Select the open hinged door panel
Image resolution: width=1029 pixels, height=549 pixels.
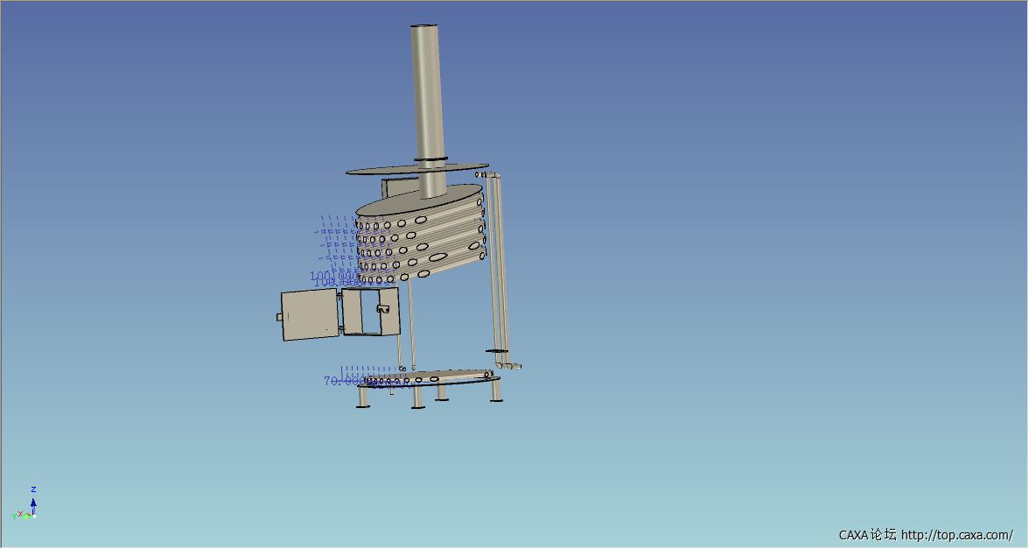coord(309,314)
